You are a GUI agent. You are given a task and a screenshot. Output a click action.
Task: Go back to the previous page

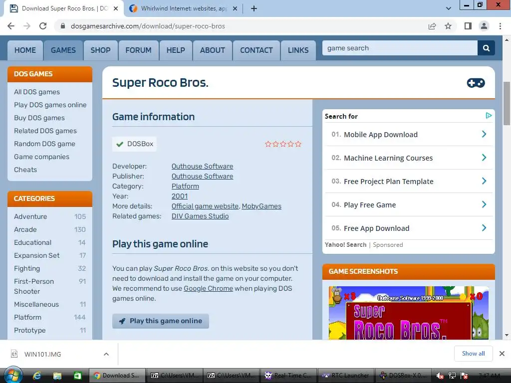coord(11,26)
